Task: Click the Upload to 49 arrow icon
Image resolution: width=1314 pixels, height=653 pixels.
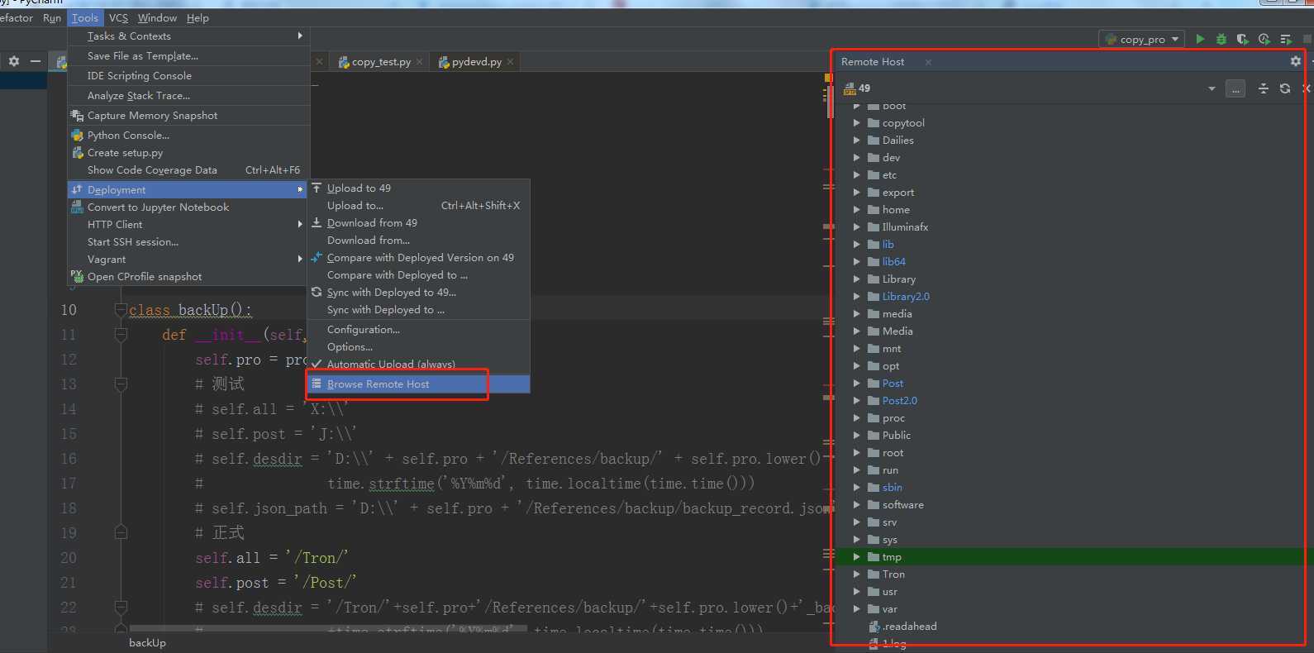Action: 317,188
